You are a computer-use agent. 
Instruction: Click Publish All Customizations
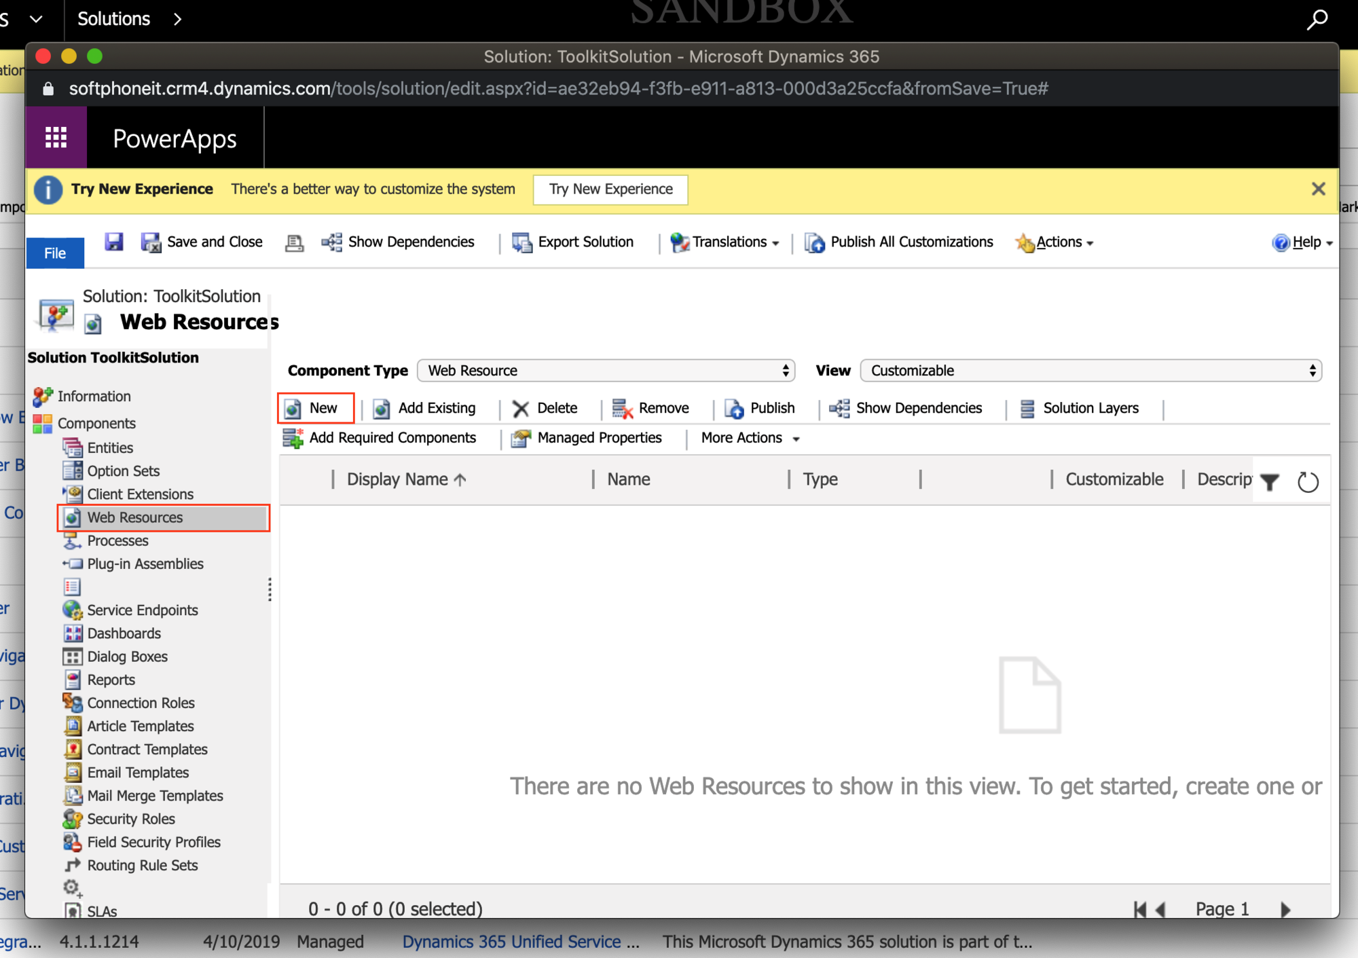[899, 242]
